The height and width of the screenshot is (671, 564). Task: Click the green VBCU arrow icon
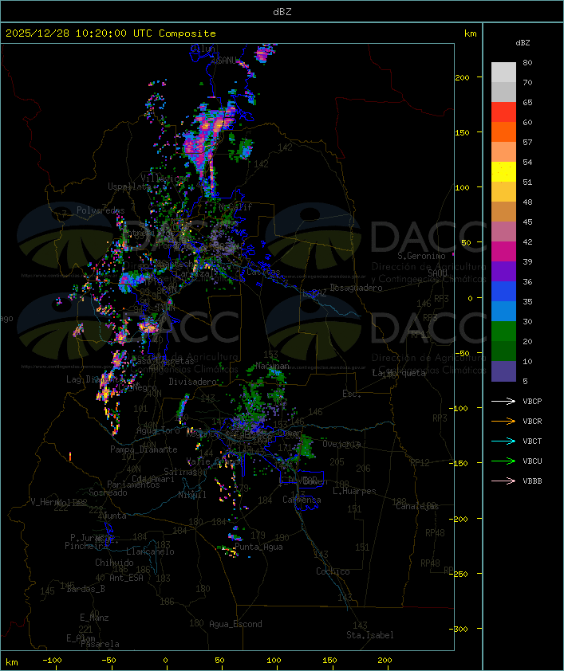point(503,461)
